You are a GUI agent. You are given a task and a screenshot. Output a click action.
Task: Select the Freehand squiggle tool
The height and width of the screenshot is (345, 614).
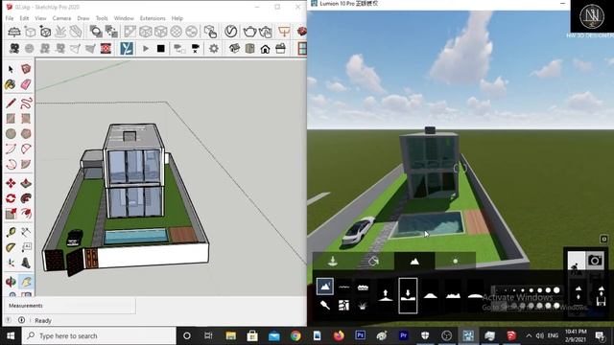click(x=26, y=103)
